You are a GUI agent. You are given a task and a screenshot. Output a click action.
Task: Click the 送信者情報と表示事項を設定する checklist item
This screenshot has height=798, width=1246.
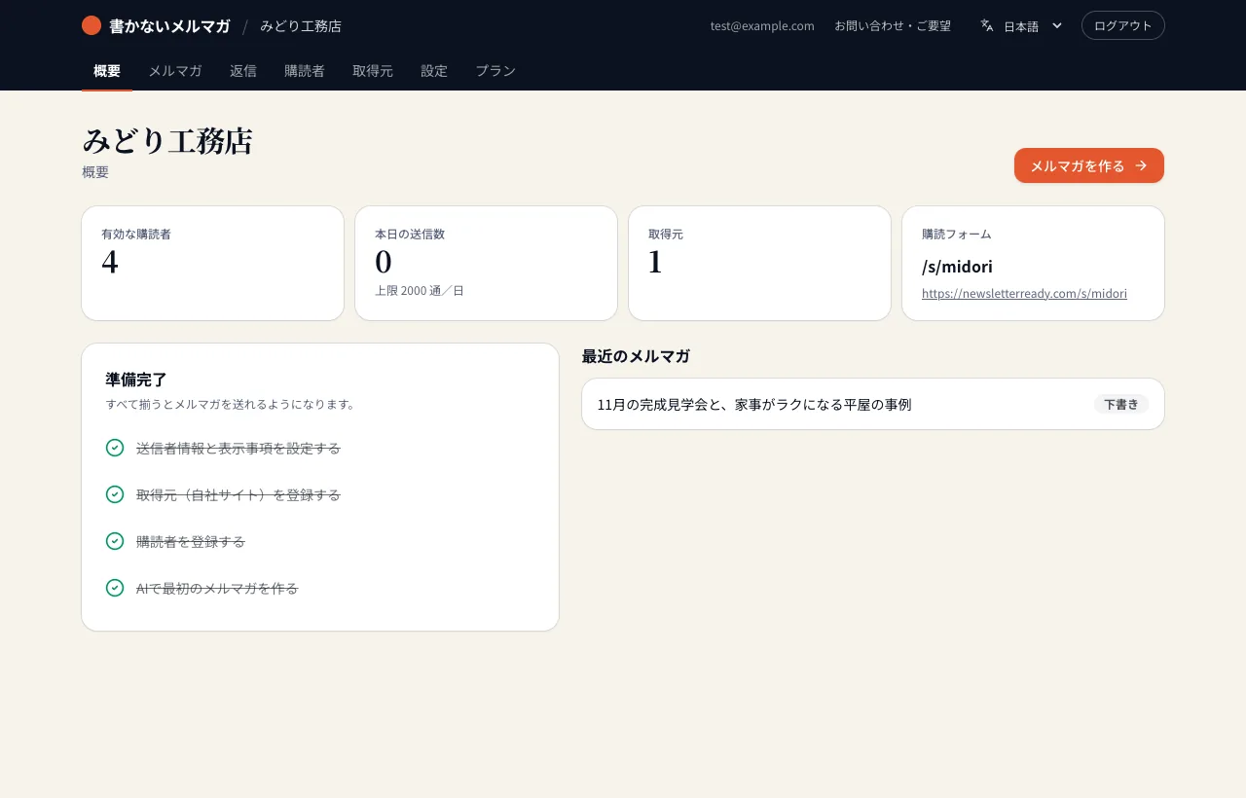pos(238,448)
